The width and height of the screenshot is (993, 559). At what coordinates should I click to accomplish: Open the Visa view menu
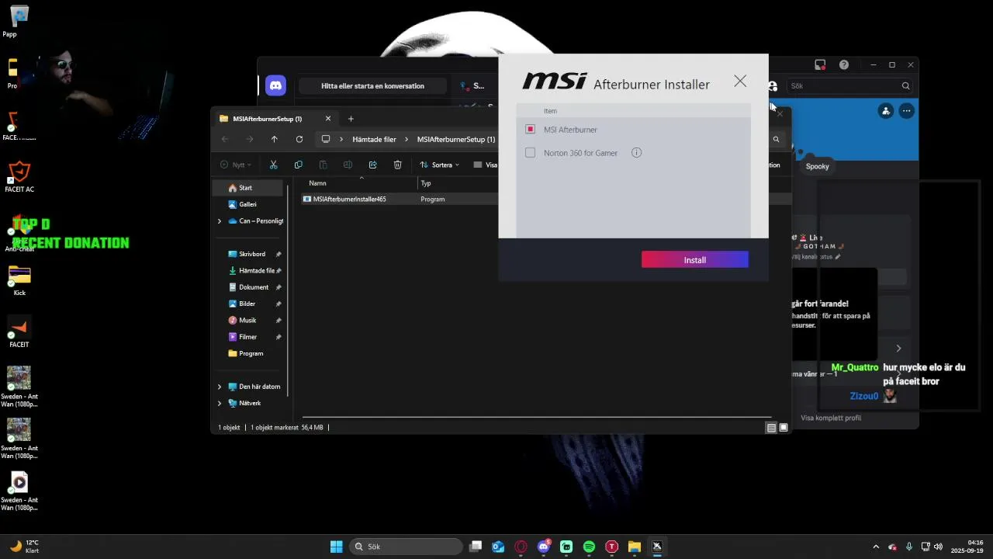pos(486,165)
